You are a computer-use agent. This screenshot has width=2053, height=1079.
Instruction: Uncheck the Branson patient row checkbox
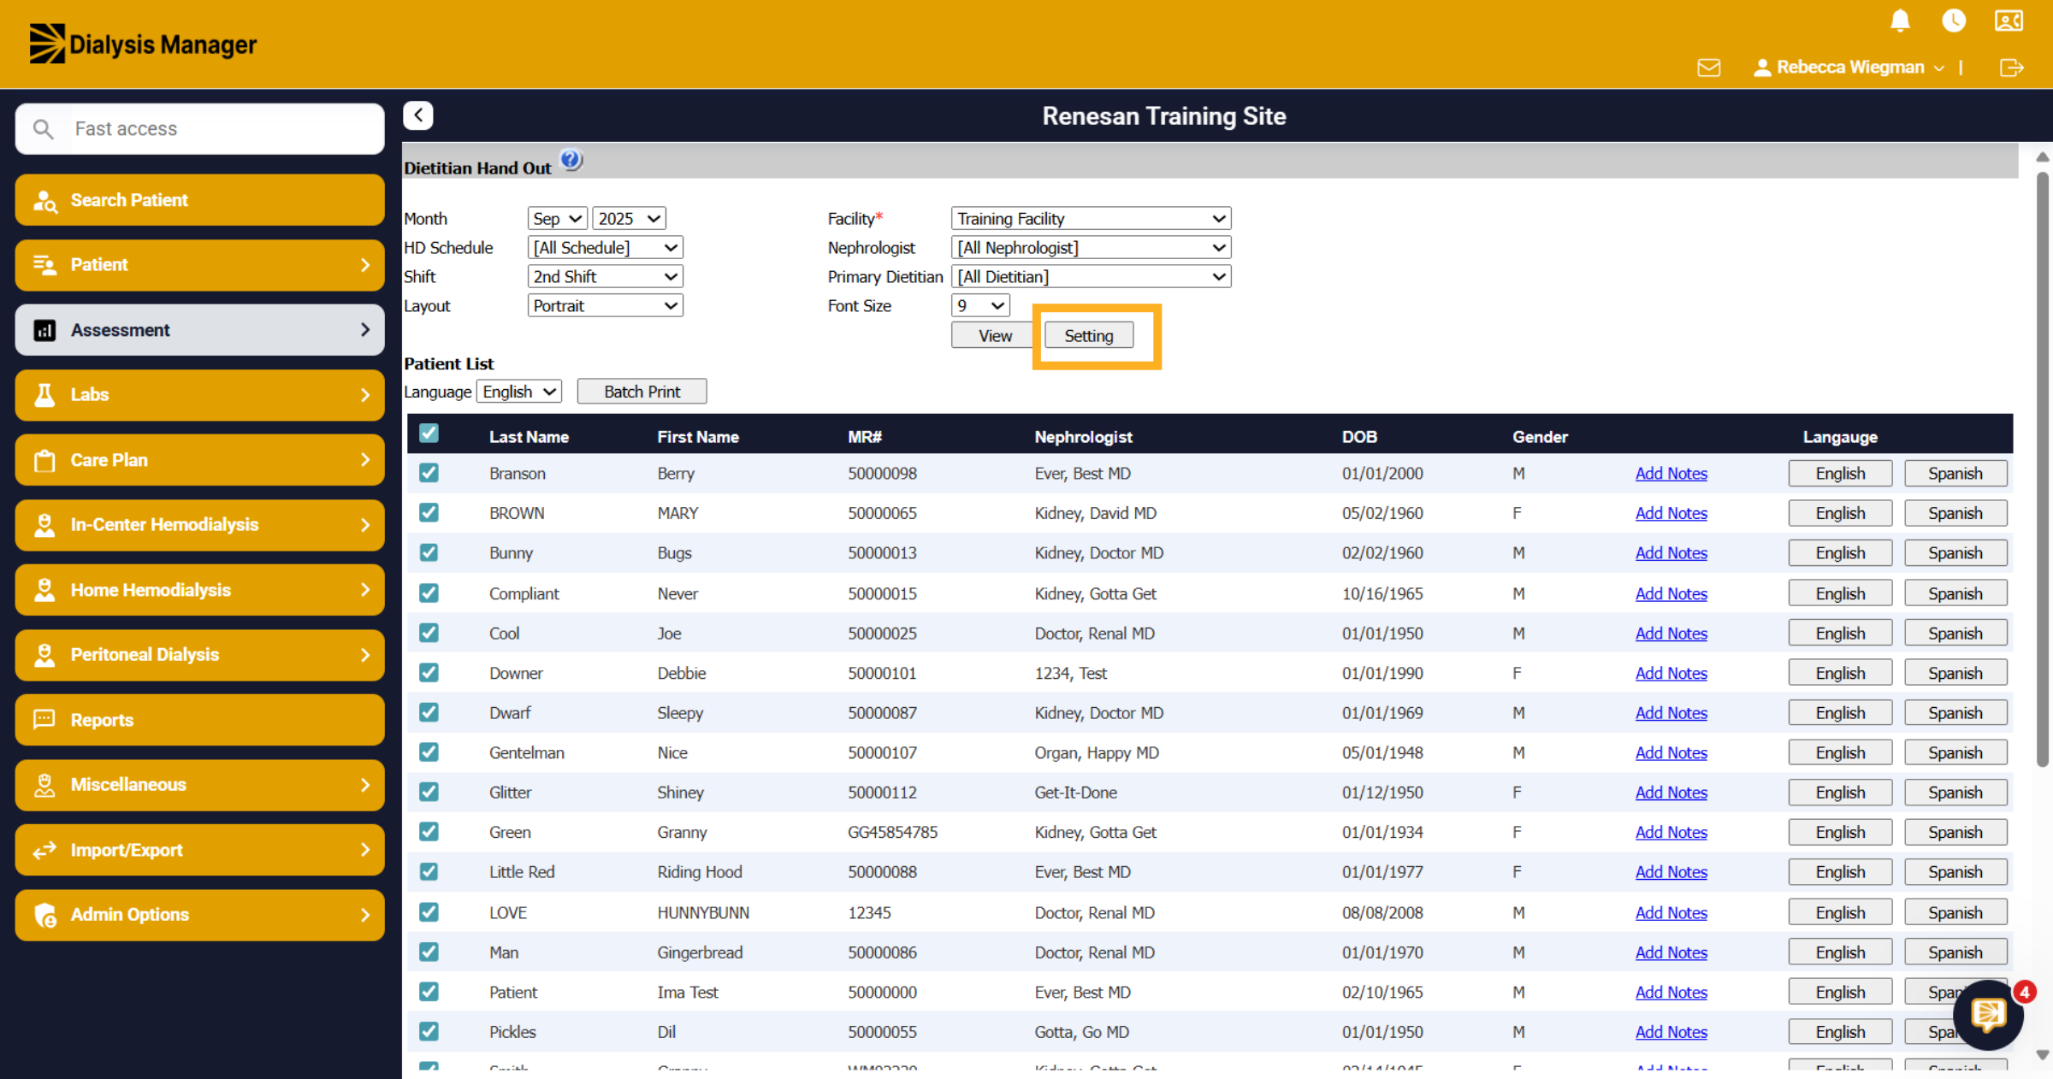[429, 473]
